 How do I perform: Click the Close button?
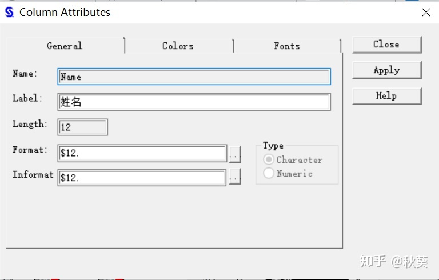tap(386, 45)
